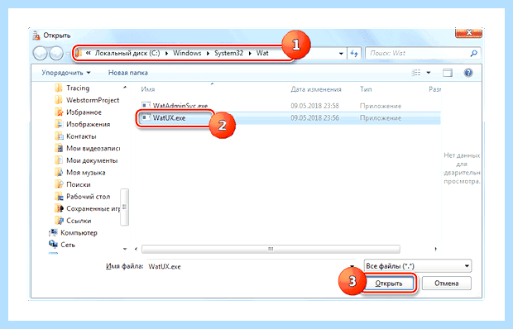Viewport: 513px width, 329px height.
Task: Click the file list scroll right arrow
Action: tap(436, 249)
